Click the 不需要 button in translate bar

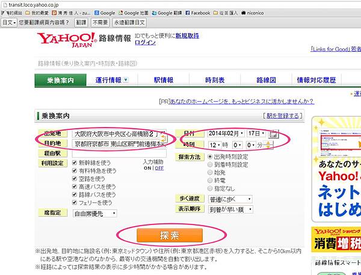(100, 22)
